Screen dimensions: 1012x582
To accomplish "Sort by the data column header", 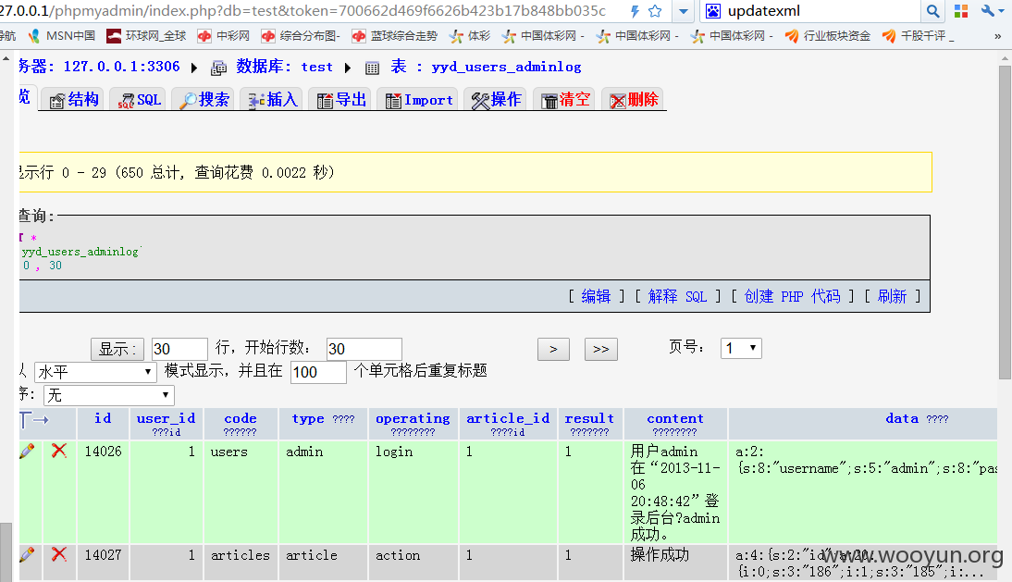I will pyautogui.click(x=902, y=418).
